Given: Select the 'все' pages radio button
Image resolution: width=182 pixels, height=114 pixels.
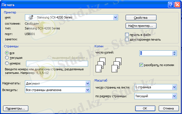Looking at the screenshot, I should tap(7, 53).
